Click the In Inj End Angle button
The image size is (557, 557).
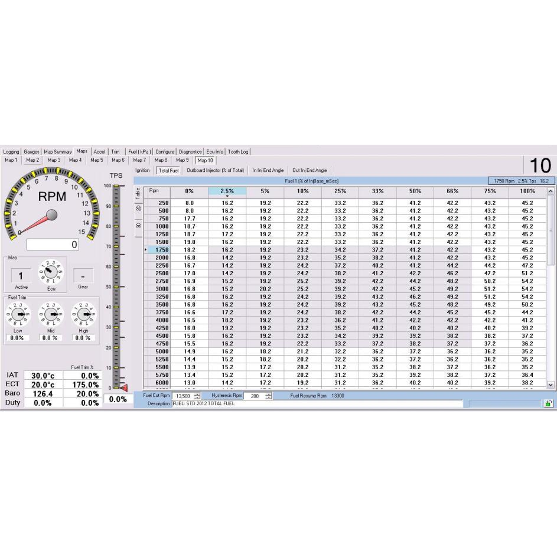coord(268,170)
